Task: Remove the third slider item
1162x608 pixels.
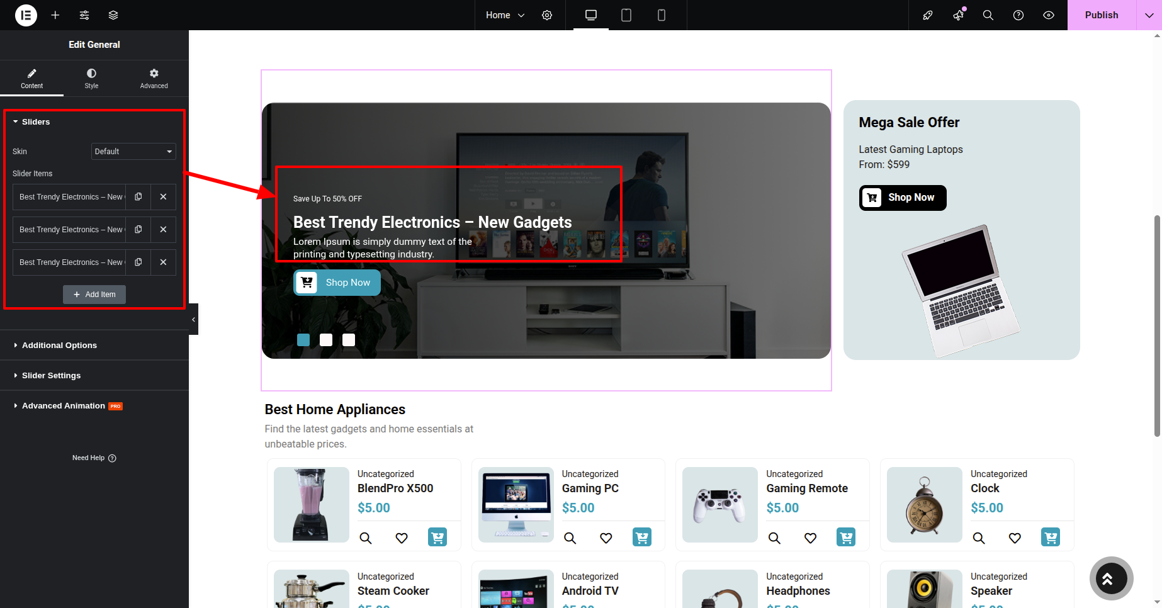Action: pyautogui.click(x=163, y=262)
